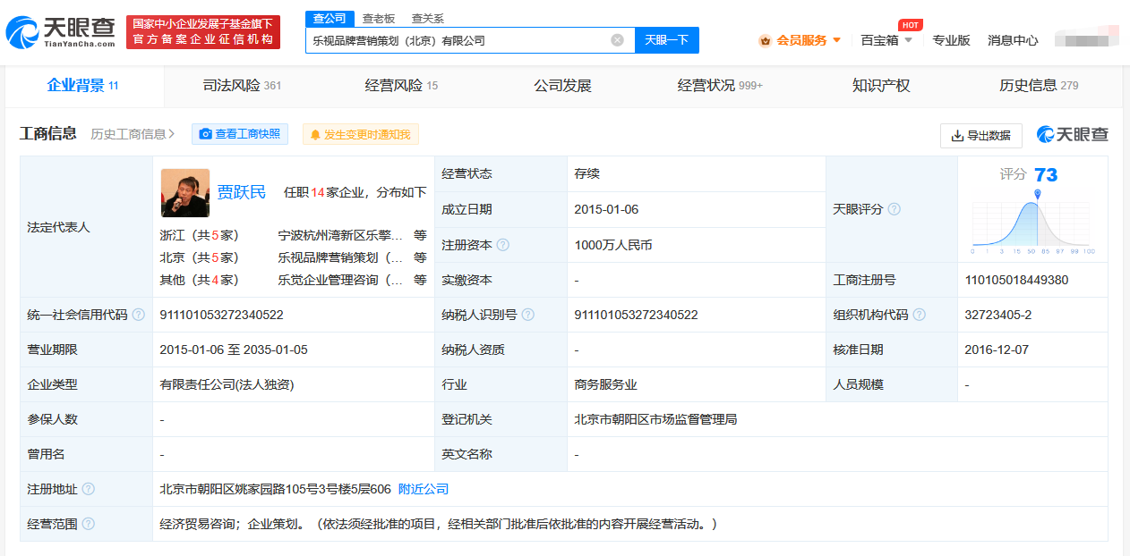Click the 统一社会信用代码 value 911101053272340522
Screen dimensions: 1130x556
coord(222,315)
